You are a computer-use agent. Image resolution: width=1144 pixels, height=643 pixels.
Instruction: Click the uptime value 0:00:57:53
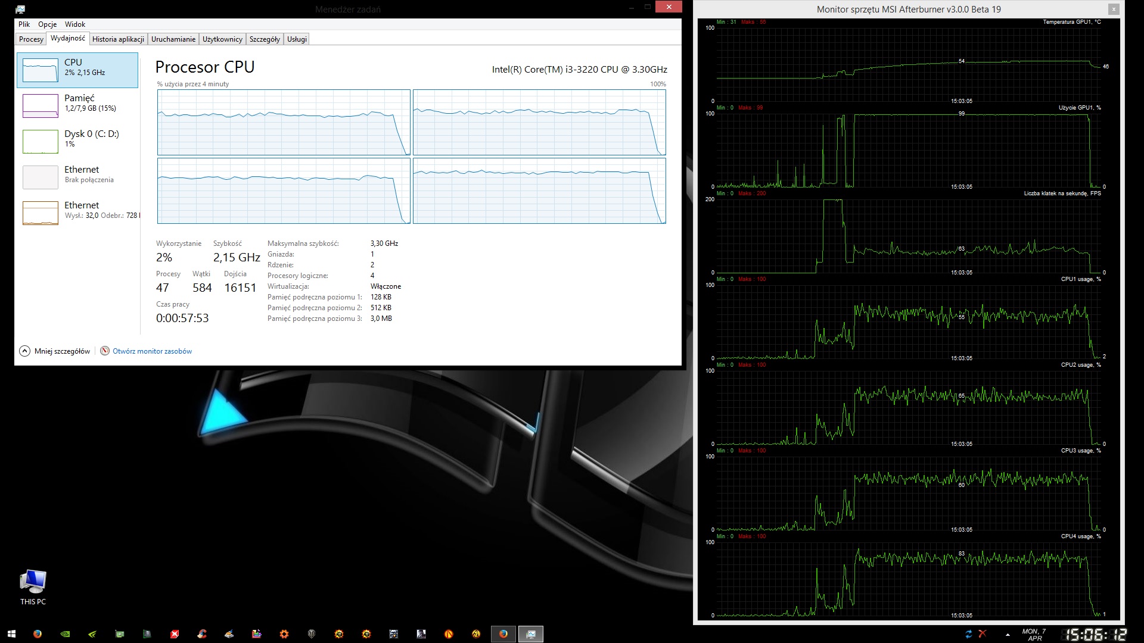pyautogui.click(x=182, y=318)
